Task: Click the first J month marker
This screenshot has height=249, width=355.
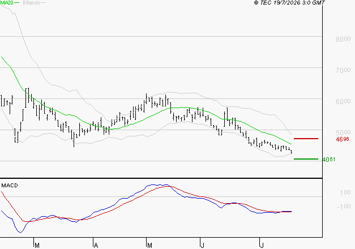Action: coord(203,246)
